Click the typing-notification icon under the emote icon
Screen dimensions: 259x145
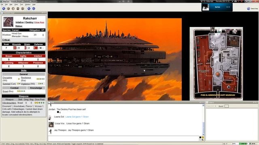click(203, 140)
